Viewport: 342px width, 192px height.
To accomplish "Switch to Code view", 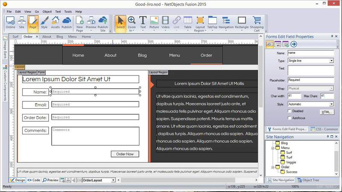I will [34, 180].
